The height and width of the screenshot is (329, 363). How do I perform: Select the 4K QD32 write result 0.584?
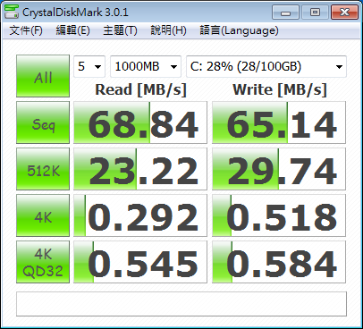279,262
